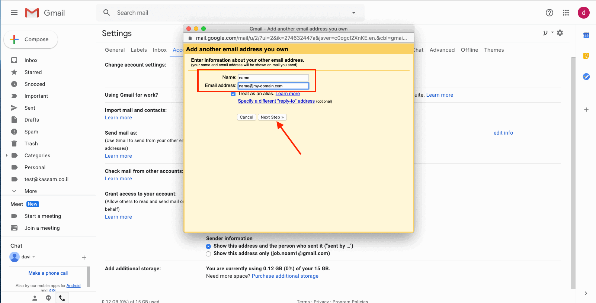Toggle the Treat as an alias checkbox

233,94
